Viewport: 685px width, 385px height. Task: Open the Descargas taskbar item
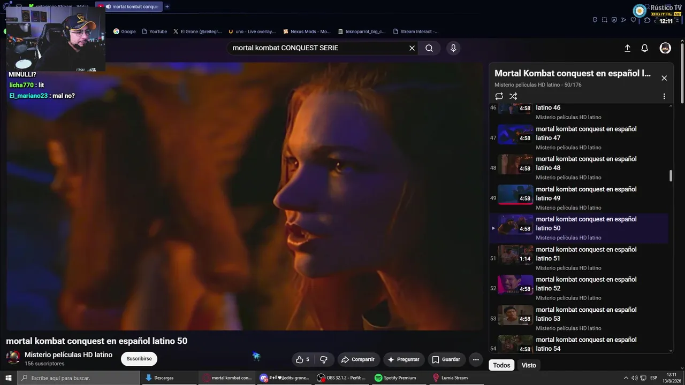(169, 378)
